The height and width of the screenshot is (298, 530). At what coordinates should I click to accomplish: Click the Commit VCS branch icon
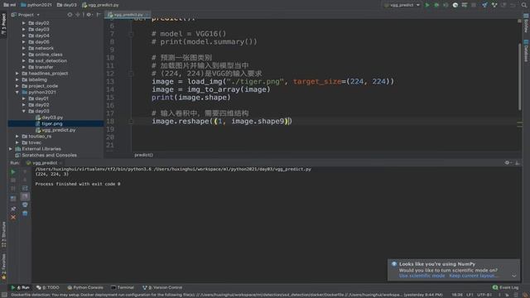click(x=494, y=5)
